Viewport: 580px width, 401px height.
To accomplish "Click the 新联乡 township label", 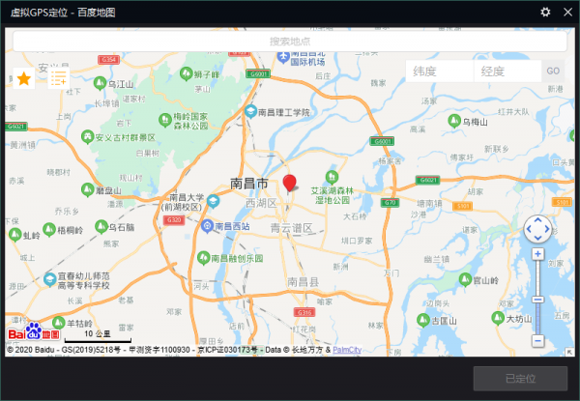I will click(x=497, y=149).
